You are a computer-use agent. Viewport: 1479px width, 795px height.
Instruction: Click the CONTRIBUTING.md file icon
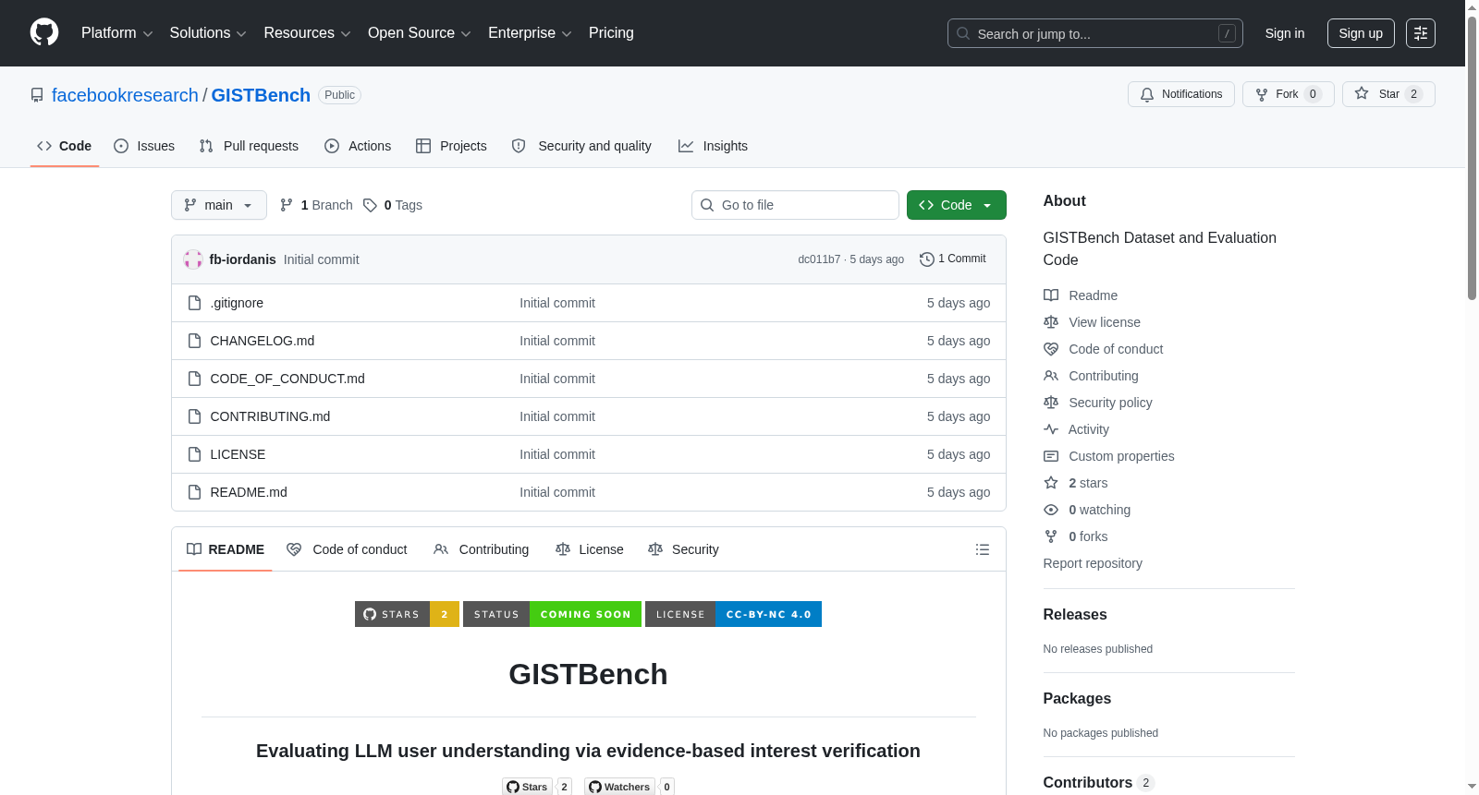(x=195, y=416)
